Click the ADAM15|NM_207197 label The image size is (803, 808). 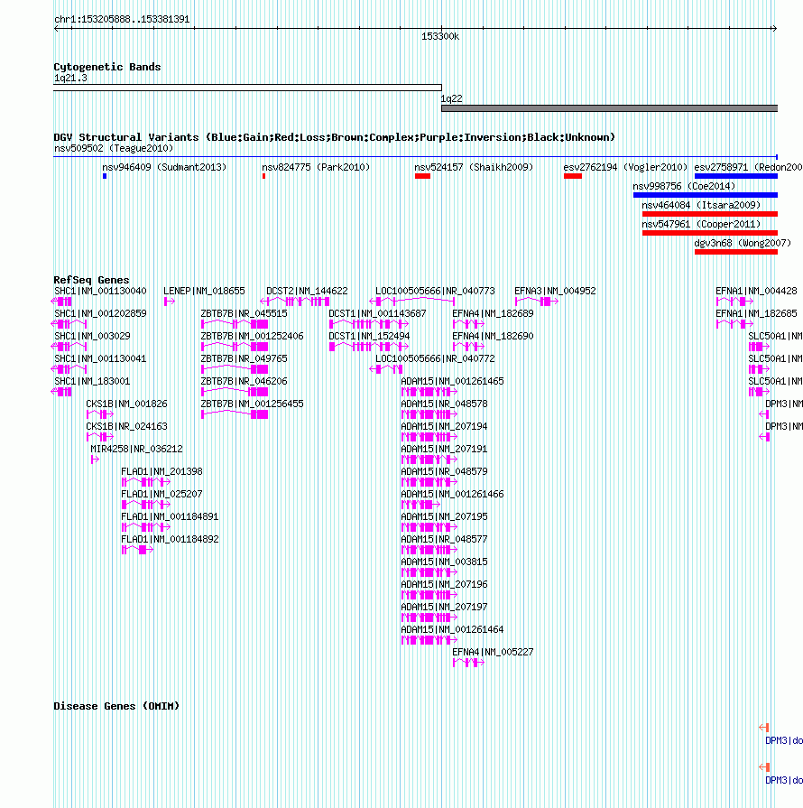[x=444, y=607]
